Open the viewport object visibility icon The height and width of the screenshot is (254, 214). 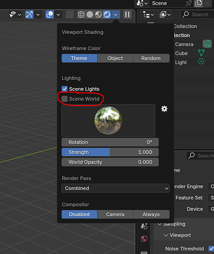tap(13, 14)
